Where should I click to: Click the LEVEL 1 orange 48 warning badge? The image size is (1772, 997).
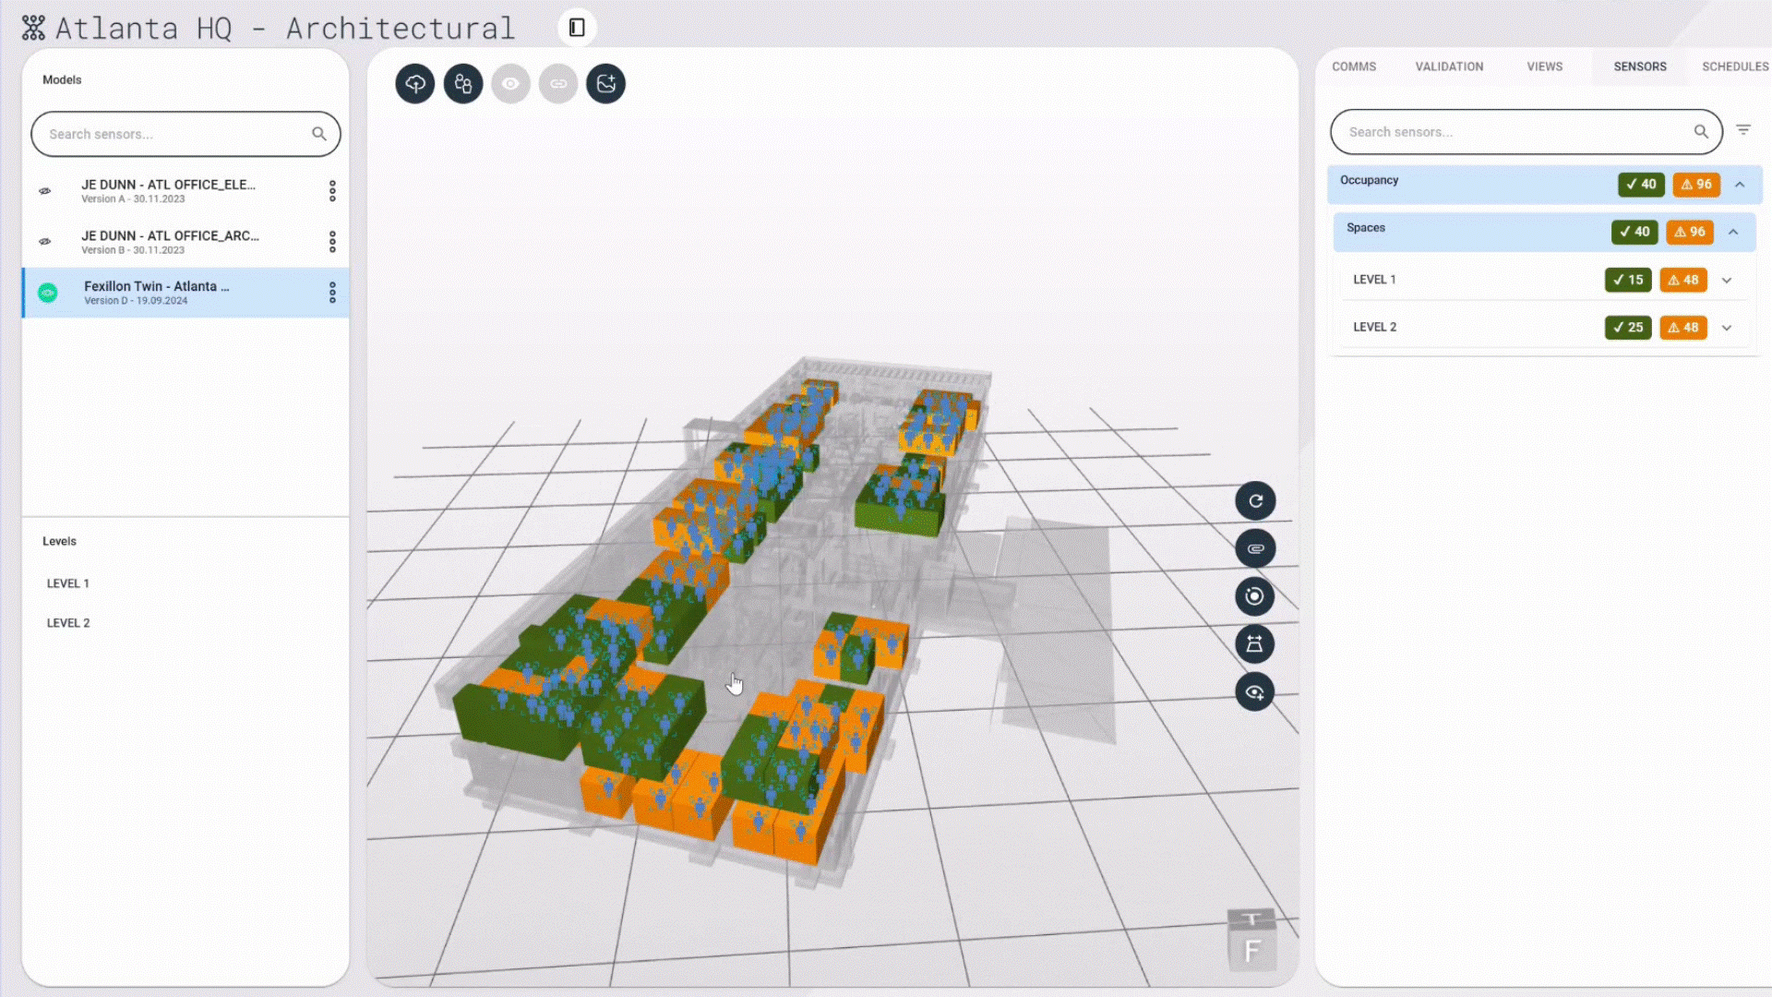1683,280
